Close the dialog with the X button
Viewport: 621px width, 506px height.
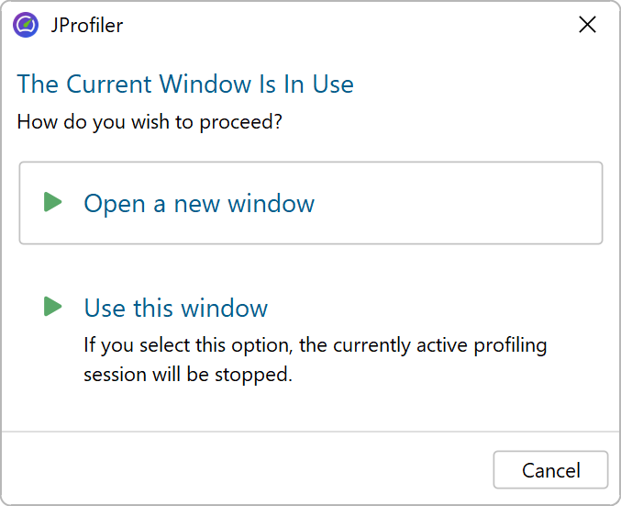[587, 25]
